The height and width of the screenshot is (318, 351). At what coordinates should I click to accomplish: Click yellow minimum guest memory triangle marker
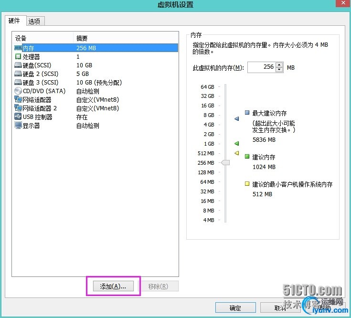point(236,153)
